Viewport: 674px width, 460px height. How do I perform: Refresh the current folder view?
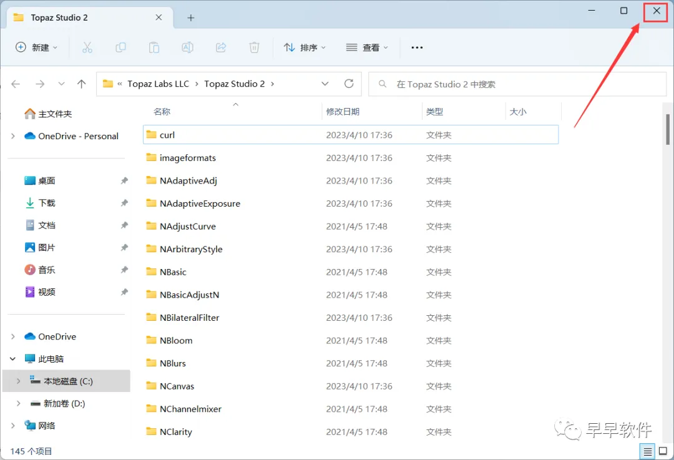coord(349,84)
